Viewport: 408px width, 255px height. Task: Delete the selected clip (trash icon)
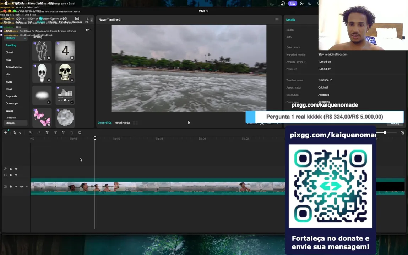(72, 133)
